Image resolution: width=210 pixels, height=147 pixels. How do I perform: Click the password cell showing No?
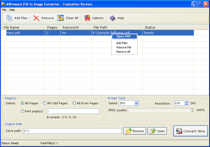coord(76,33)
